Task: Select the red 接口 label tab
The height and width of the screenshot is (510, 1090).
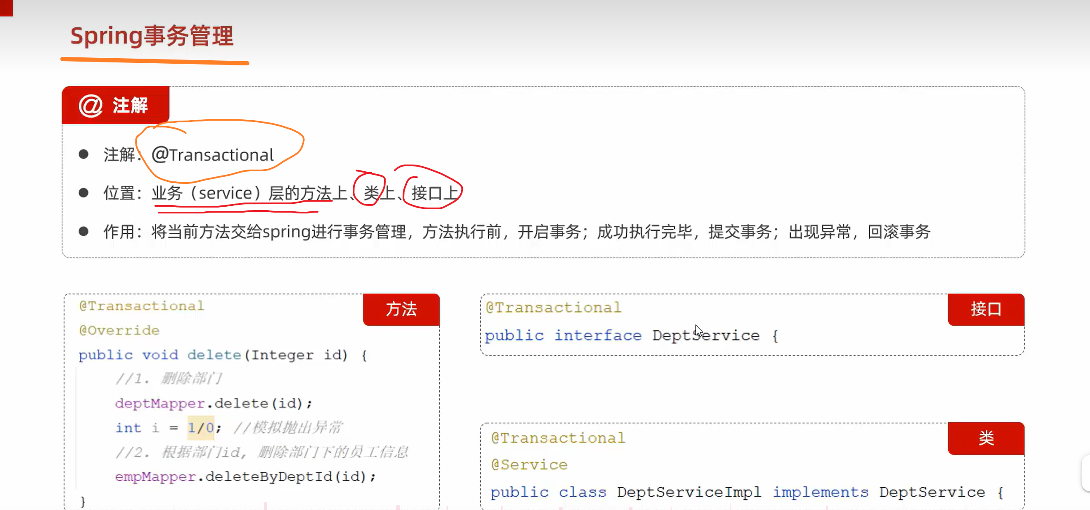Action: [985, 309]
